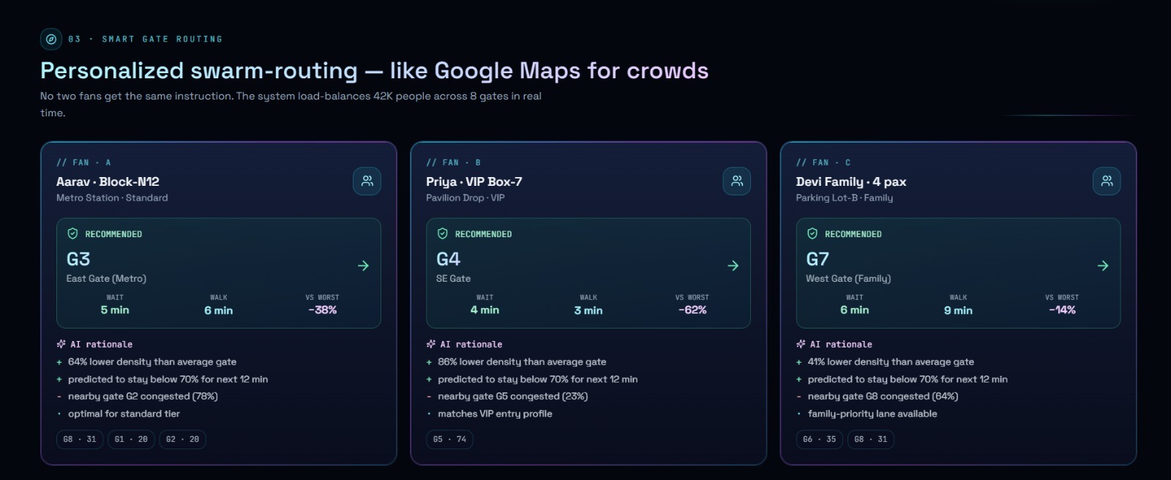This screenshot has width=1171, height=480.
Task: Open G7 West Gate route arrow
Action: (1103, 266)
